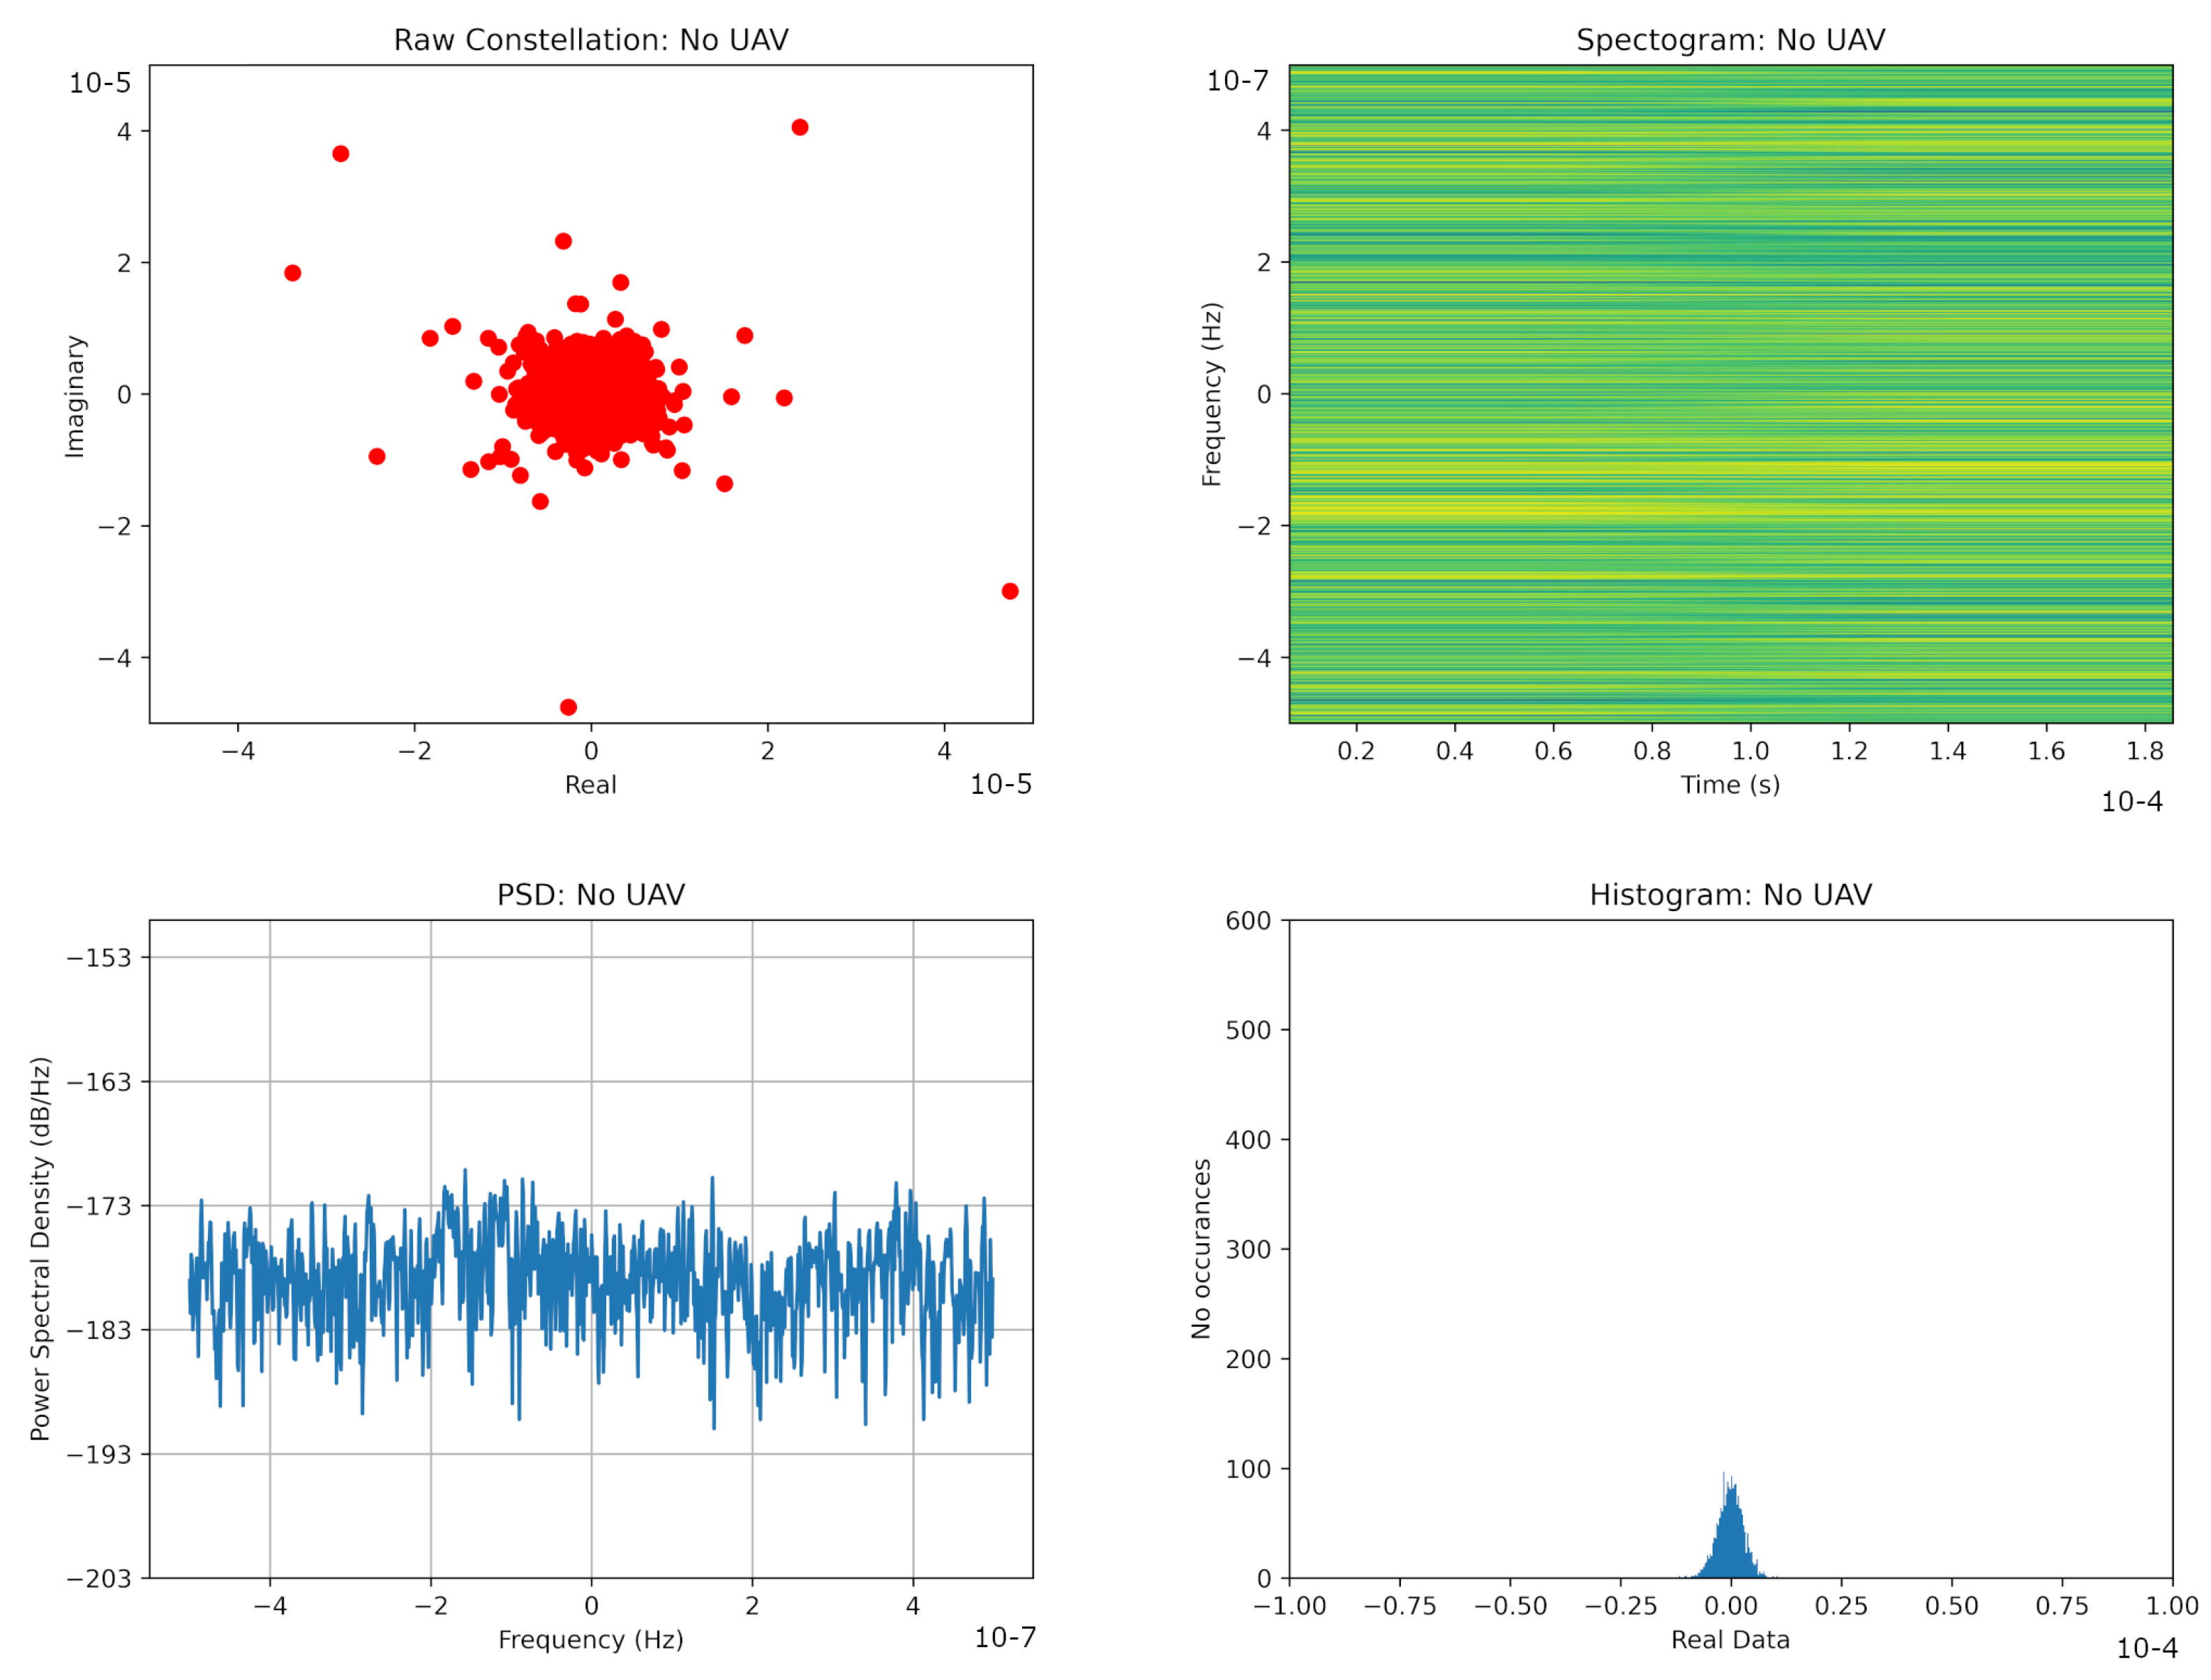
Task: Click the 'Real Data' axis label
Action: pos(1730,1639)
